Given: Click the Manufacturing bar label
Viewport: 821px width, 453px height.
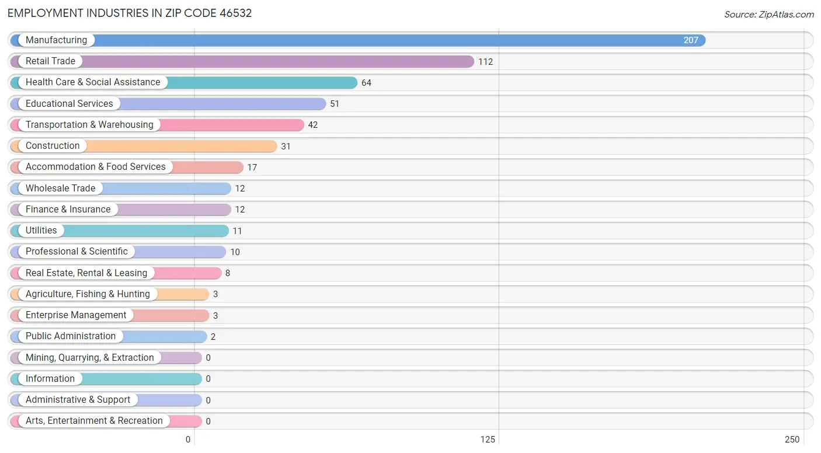Looking at the screenshot, I should click(x=56, y=40).
